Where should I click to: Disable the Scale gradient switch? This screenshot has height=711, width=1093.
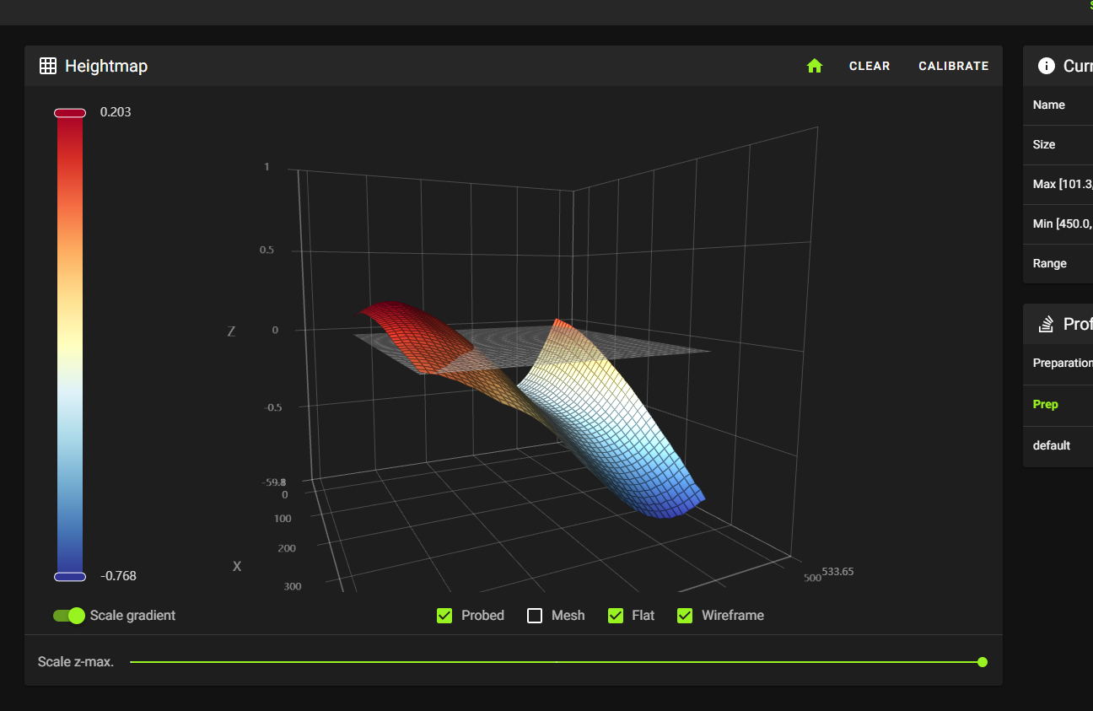69,616
